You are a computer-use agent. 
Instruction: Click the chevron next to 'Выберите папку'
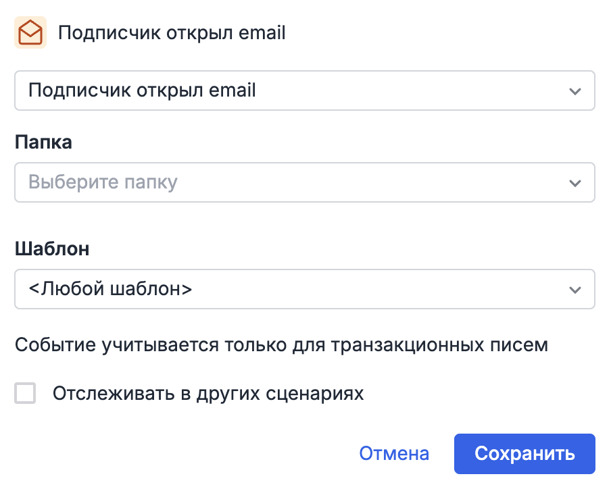click(575, 182)
